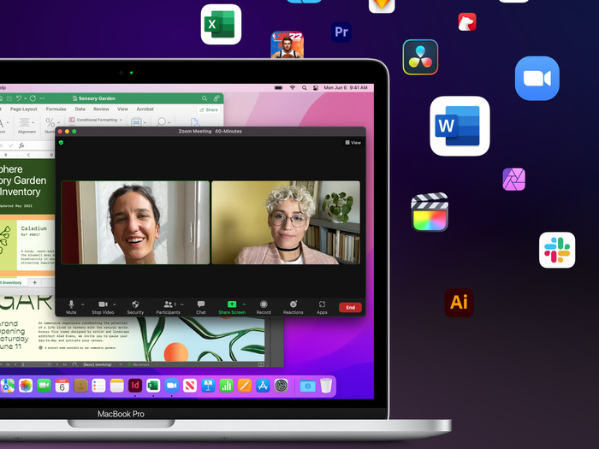599x449 pixels.
Task: Click Redo in the Excel title bar
Action: (33, 98)
